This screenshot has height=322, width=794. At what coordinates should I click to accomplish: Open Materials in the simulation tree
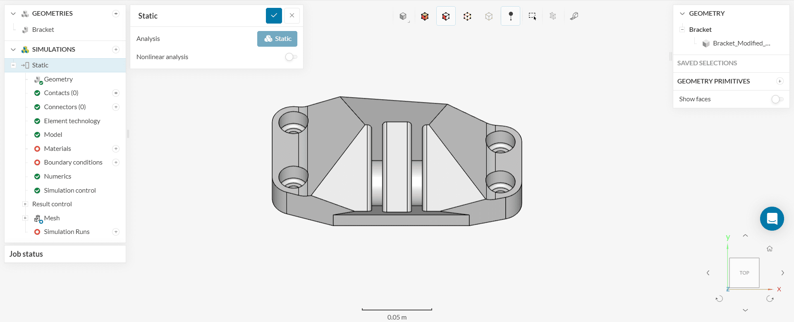point(57,149)
